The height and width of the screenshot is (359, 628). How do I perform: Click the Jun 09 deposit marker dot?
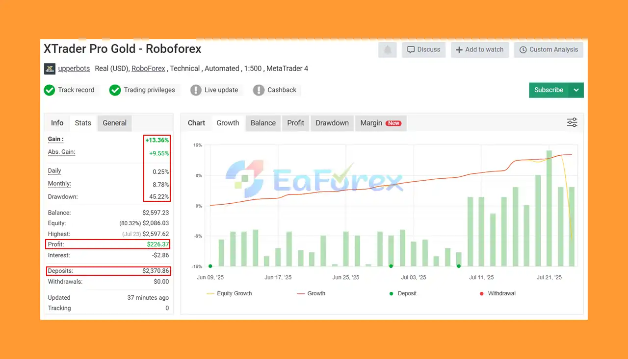pyautogui.click(x=210, y=266)
